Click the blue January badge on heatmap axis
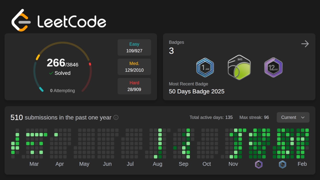 [282, 164]
